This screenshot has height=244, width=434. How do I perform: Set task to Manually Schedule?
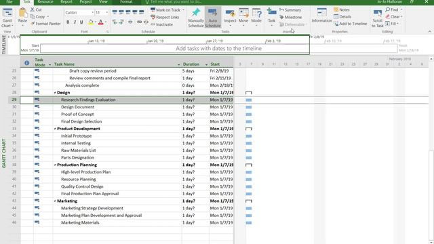coord(196,18)
